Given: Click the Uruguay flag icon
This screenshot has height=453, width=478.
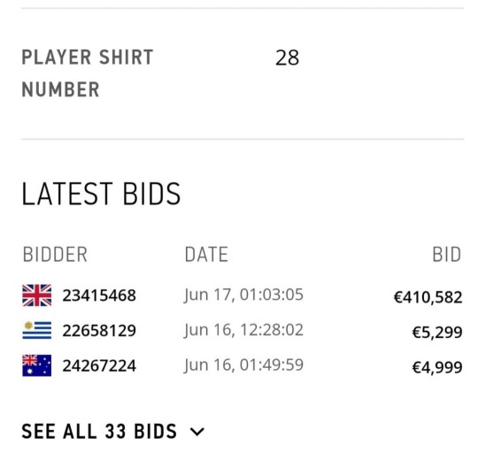Looking at the screenshot, I should (37, 330).
